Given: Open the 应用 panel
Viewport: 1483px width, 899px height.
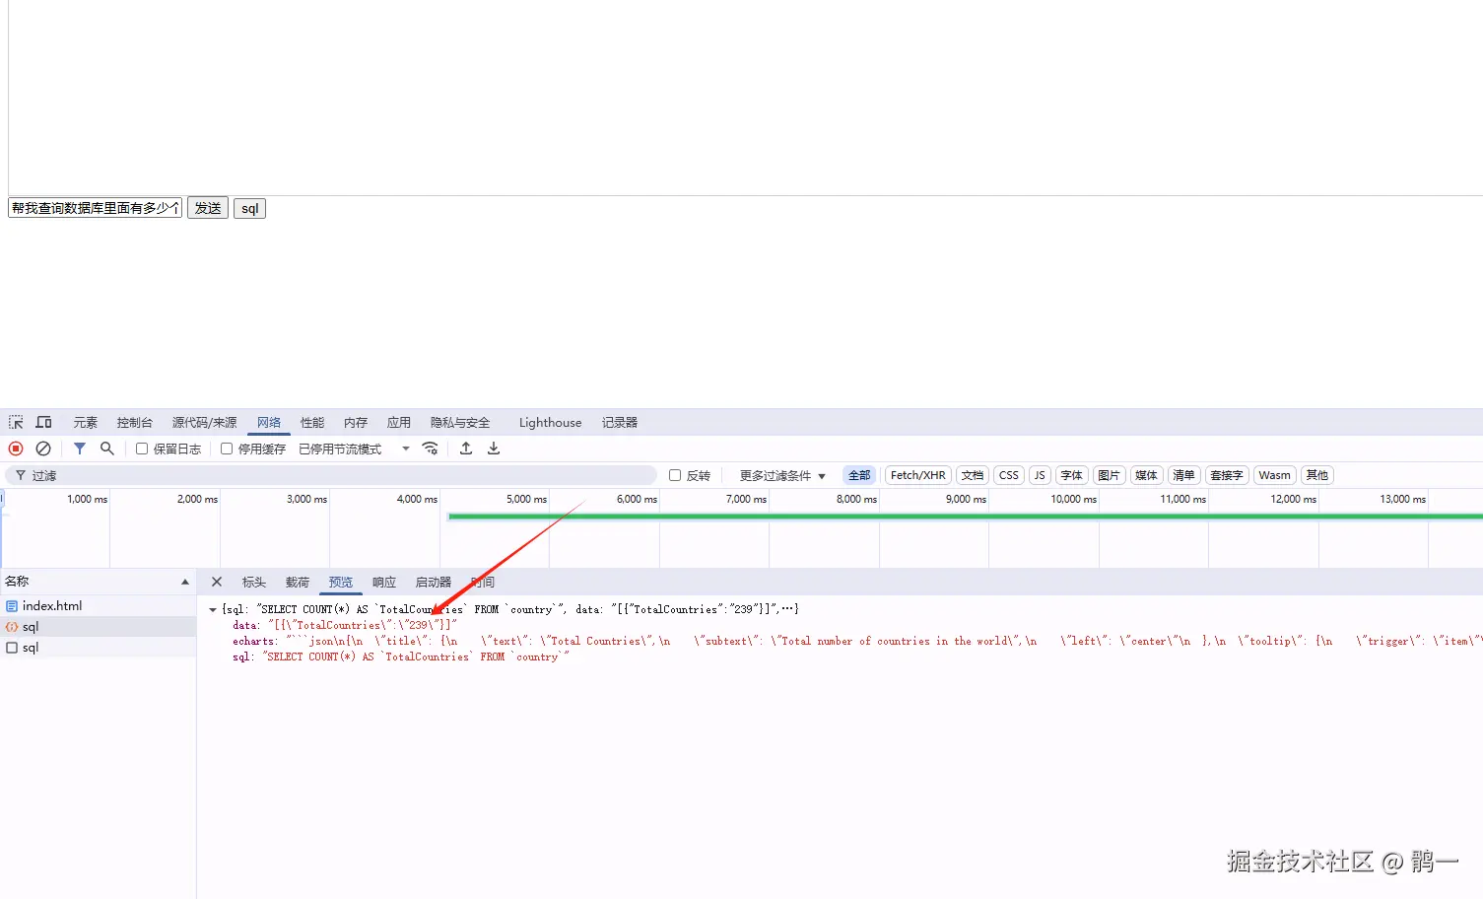Looking at the screenshot, I should pyautogui.click(x=399, y=422).
